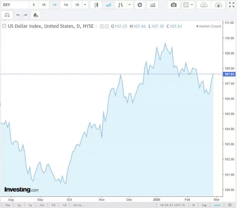Set the date range to 3y
This screenshot has height=208, width=237.
[19, 205]
